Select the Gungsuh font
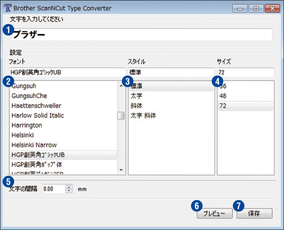Image resolution: width=284 pixels, height=230 pixels. pos(63,86)
